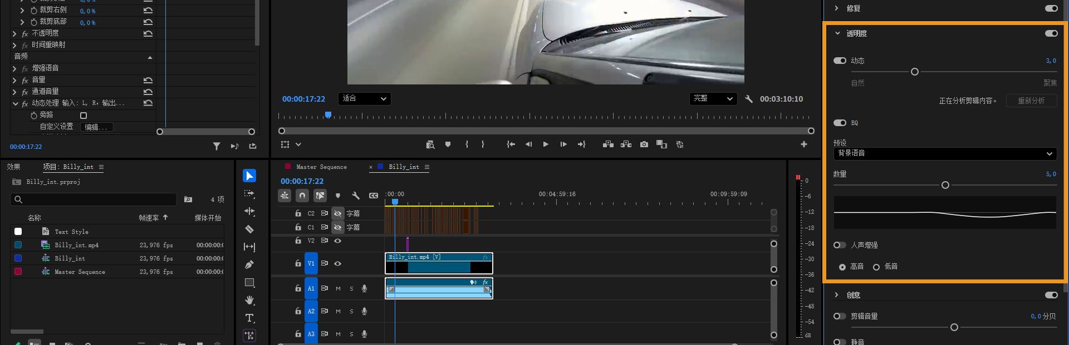The image size is (1069, 345).
Task: Open the button editor plus icon
Action: 804,144
